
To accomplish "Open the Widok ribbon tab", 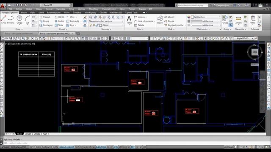I will tap(66, 13).
